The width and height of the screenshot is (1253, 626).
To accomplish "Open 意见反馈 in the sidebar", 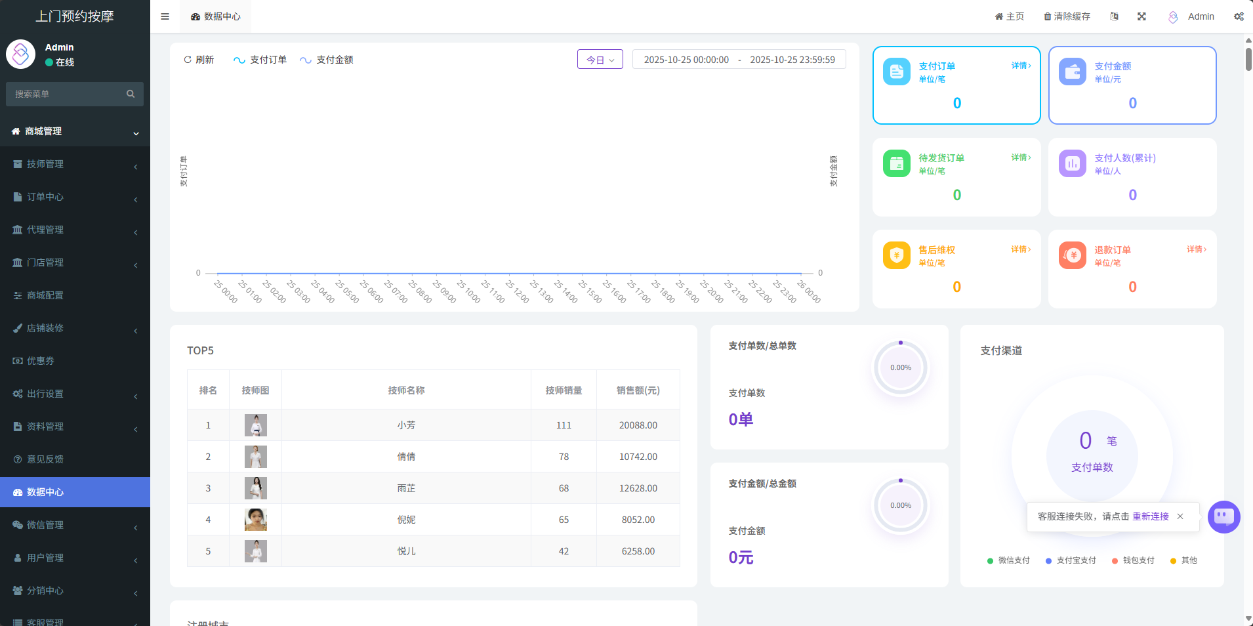I will (x=45, y=459).
